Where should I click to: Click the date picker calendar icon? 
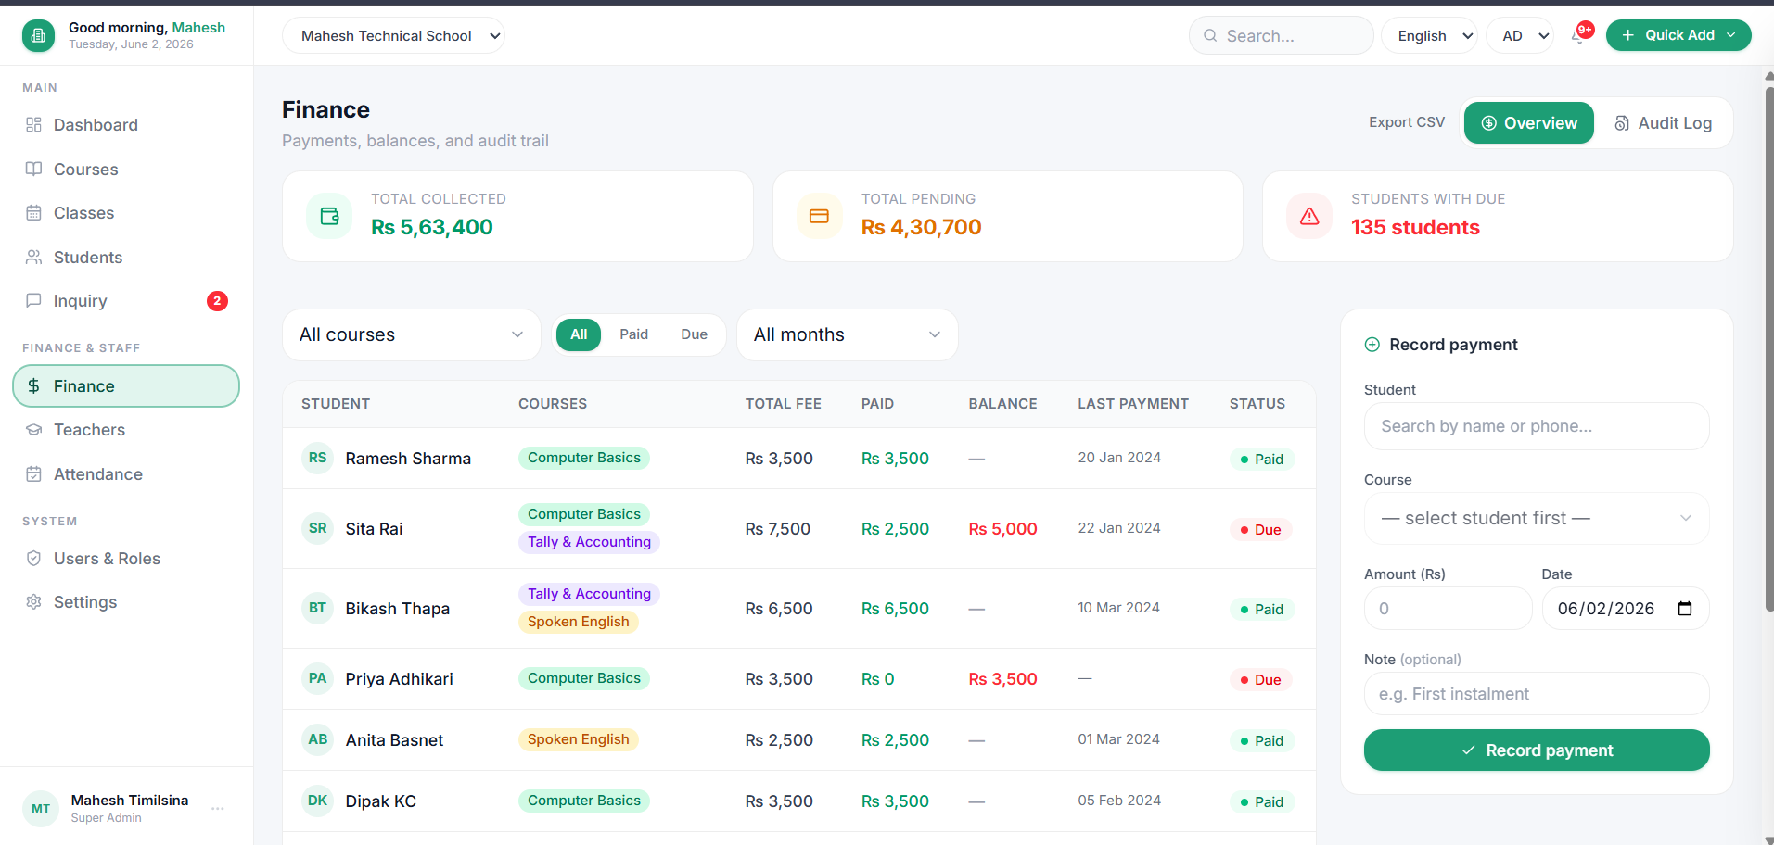click(1685, 609)
